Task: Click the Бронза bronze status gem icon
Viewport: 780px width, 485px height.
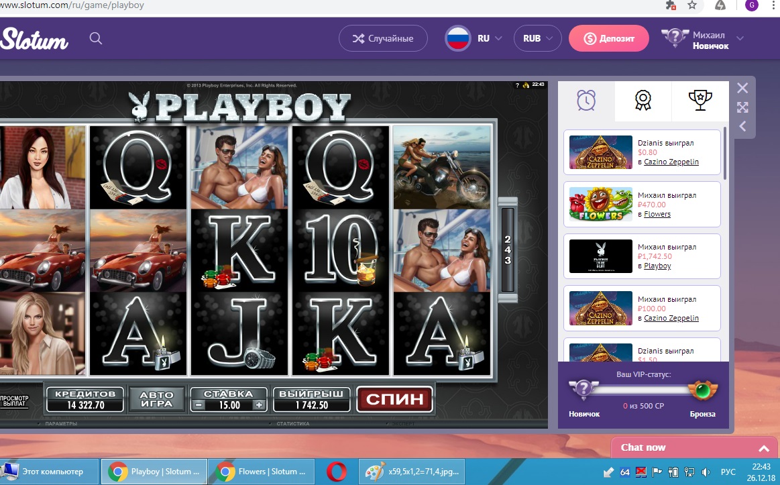Action: pos(703,390)
